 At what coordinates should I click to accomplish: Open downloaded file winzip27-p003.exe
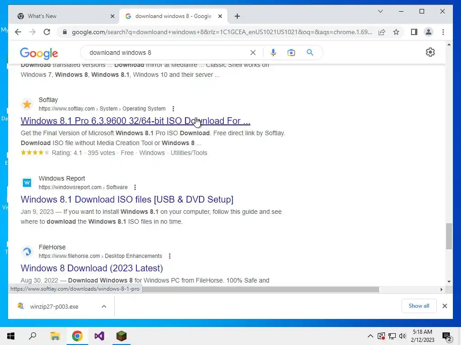(x=54, y=306)
